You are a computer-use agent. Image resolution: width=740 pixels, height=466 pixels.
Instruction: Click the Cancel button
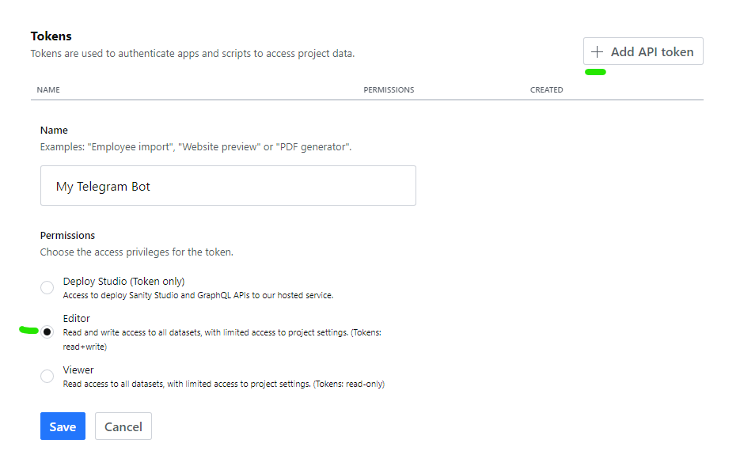[123, 426]
